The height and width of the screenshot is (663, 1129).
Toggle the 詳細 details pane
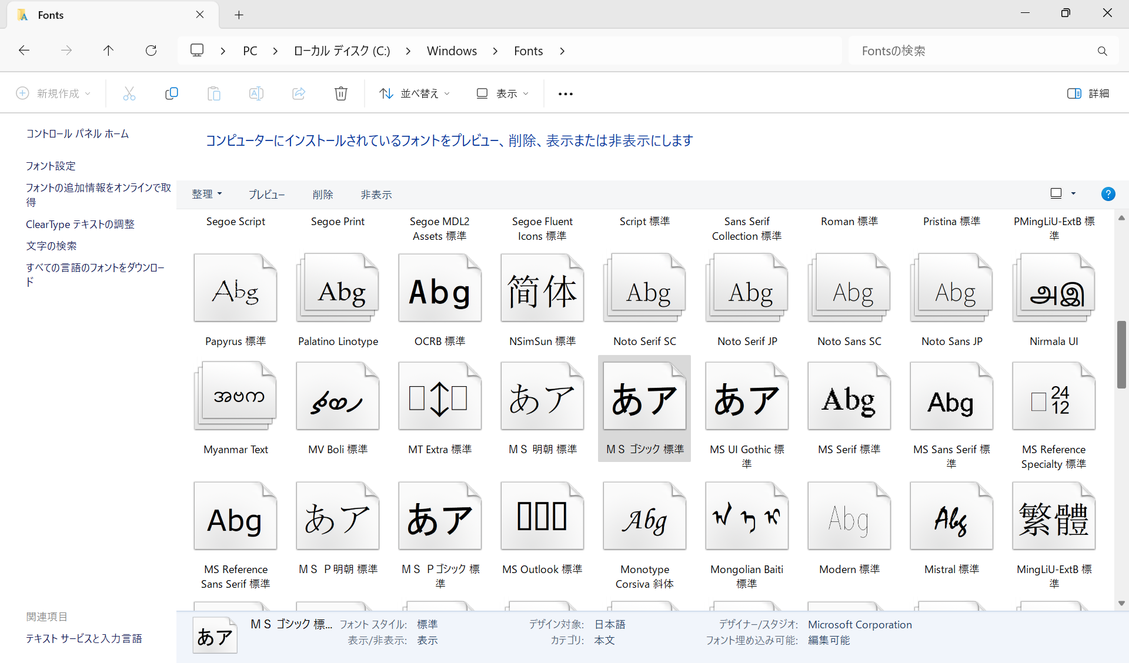point(1088,93)
